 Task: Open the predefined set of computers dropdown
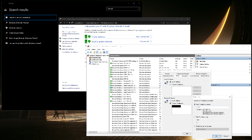212,129
